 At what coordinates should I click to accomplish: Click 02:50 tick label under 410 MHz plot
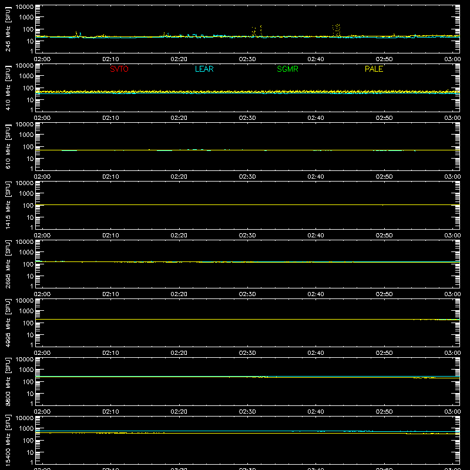pos(384,118)
